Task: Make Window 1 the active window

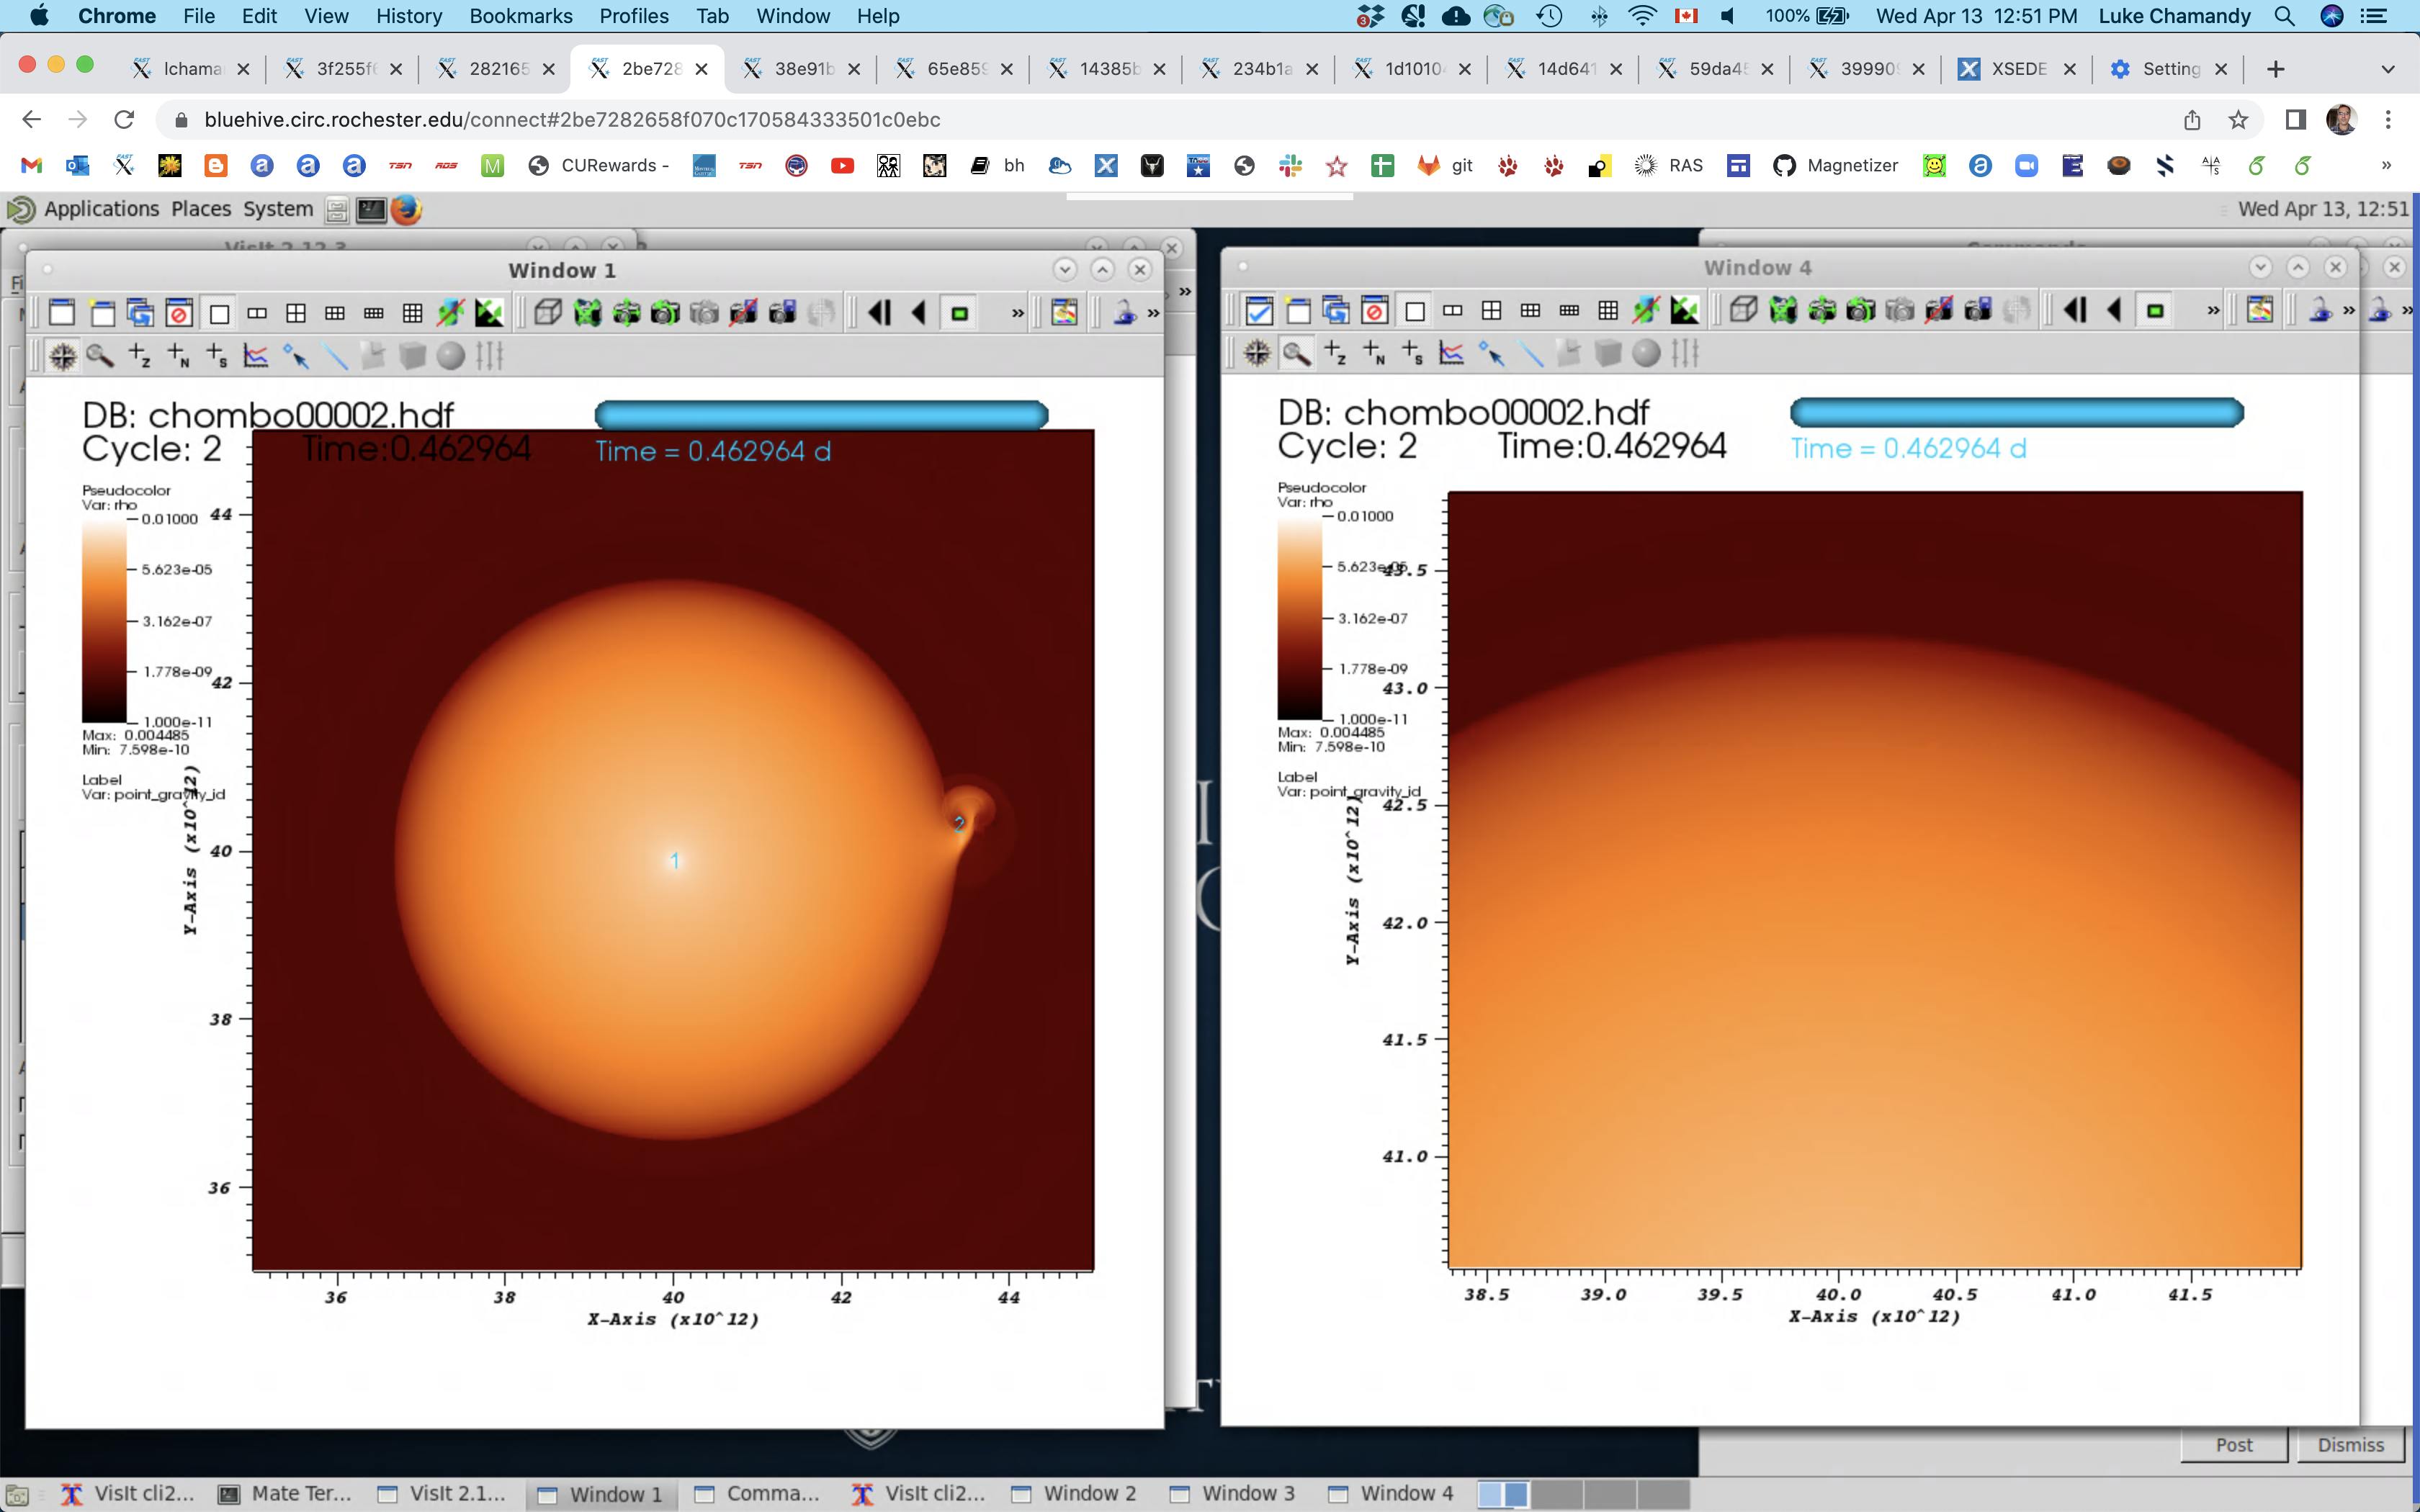Action: click(x=62, y=313)
